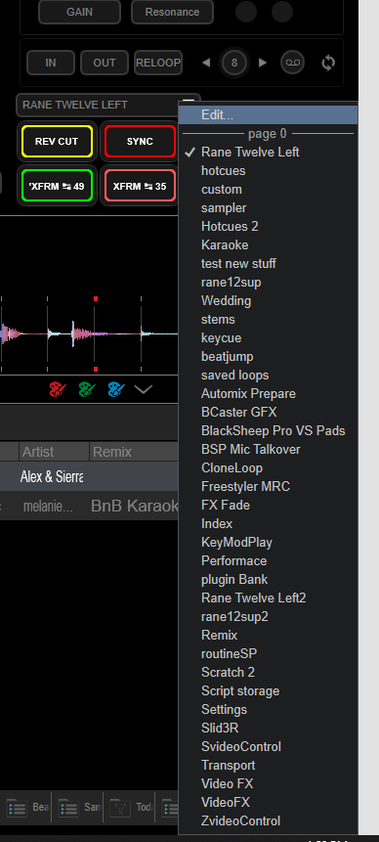
Task: Click the loop length 8 knob
Action: 233,63
